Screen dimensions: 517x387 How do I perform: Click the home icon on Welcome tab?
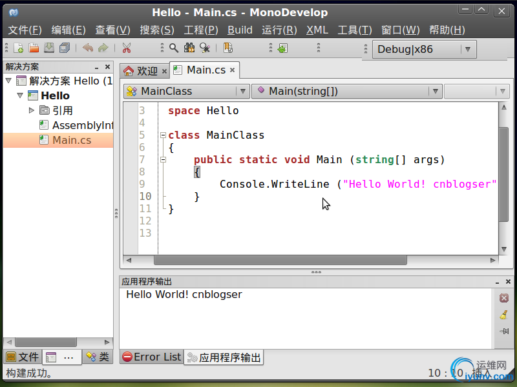[129, 71]
